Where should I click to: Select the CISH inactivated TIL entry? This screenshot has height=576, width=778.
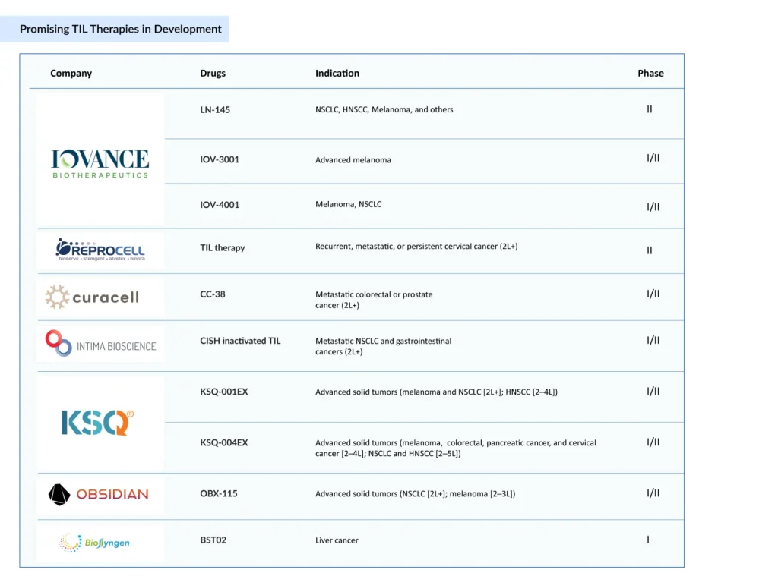(x=241, y=341)
